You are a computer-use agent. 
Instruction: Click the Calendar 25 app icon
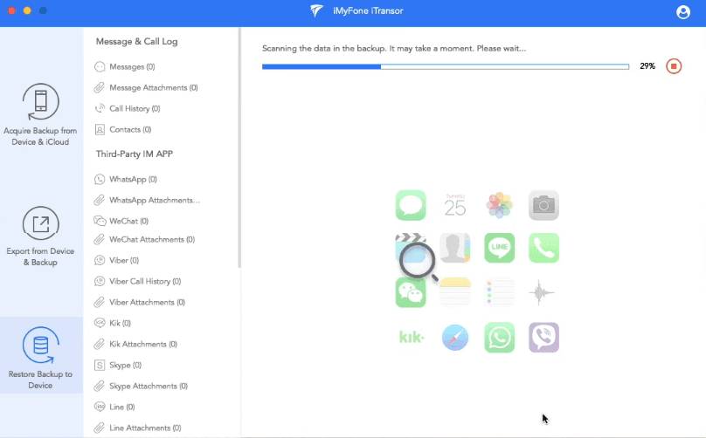tap(454, 205)
